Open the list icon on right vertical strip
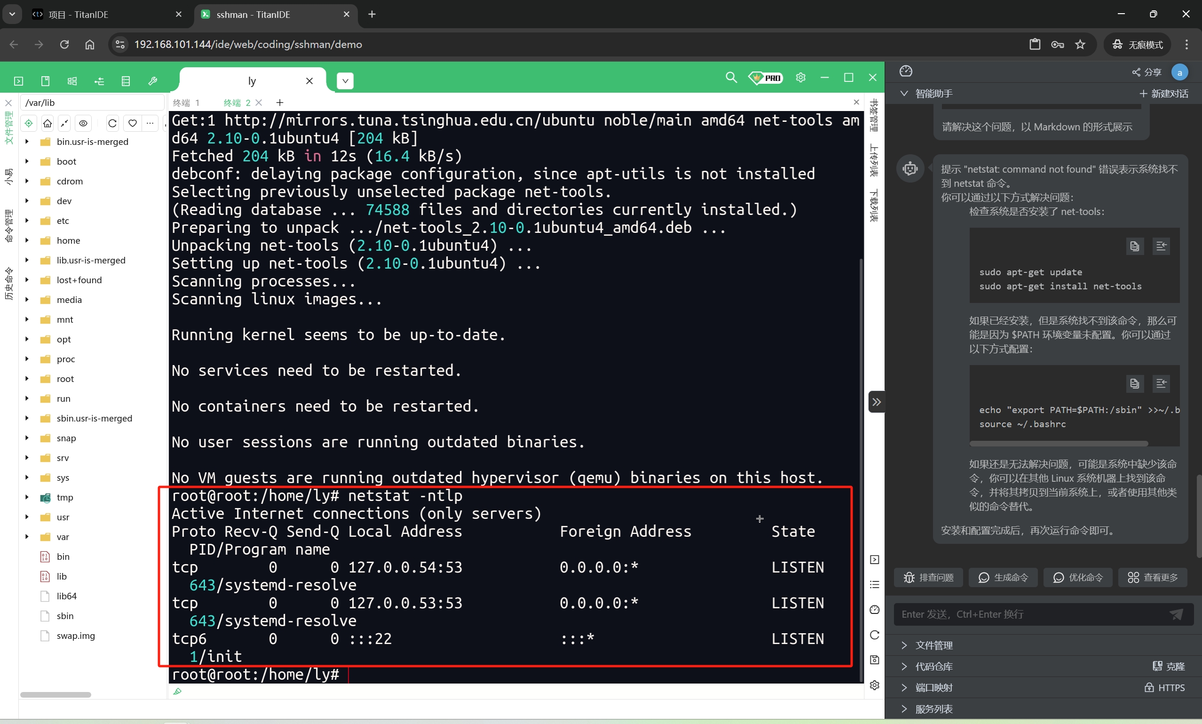 875,584
